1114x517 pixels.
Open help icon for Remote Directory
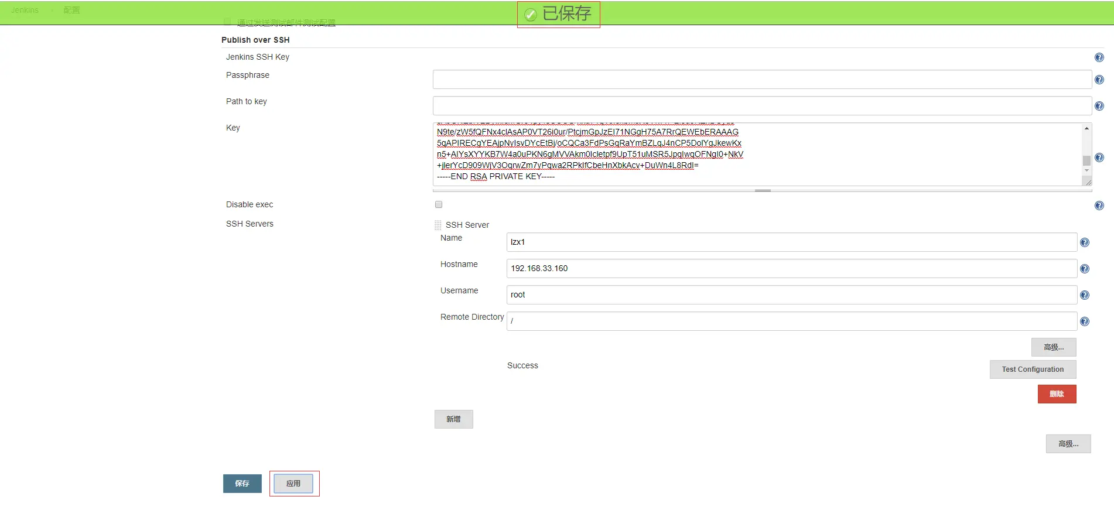point(1084,321)
